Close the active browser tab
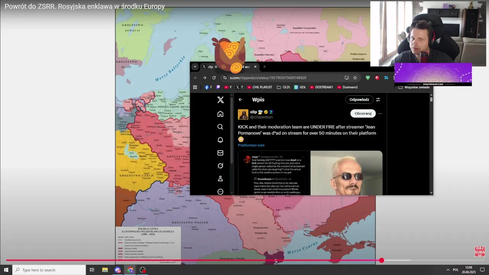The height and width of the screenshot is (275, 489). pos(255,67)
